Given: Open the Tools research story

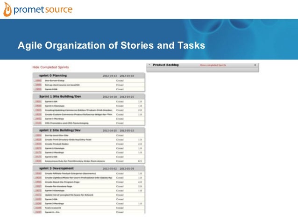Looking at the screenshot, I should click(x=53, y=208).
